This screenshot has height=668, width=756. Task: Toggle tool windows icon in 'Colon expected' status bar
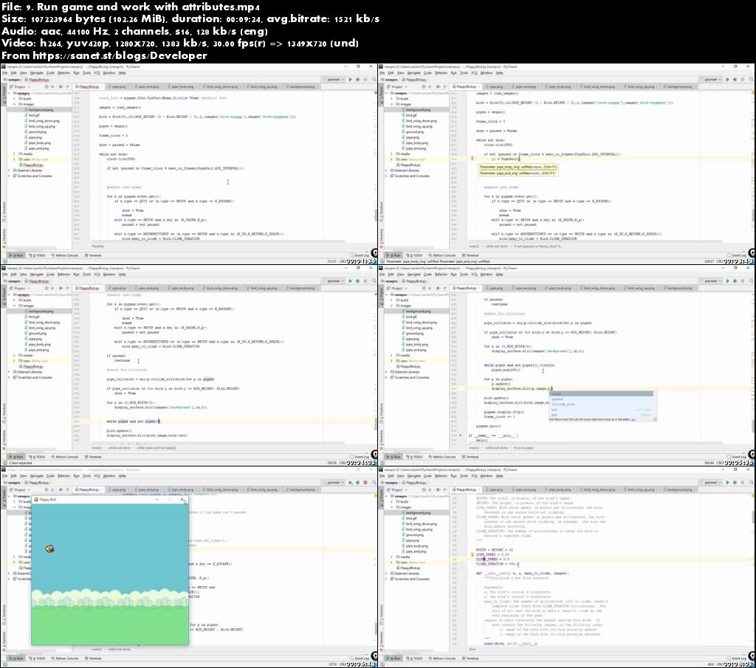coord(4,463)
